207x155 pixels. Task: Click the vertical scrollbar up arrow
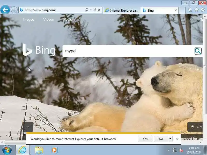pyautogui.click(x=205, y=16)
